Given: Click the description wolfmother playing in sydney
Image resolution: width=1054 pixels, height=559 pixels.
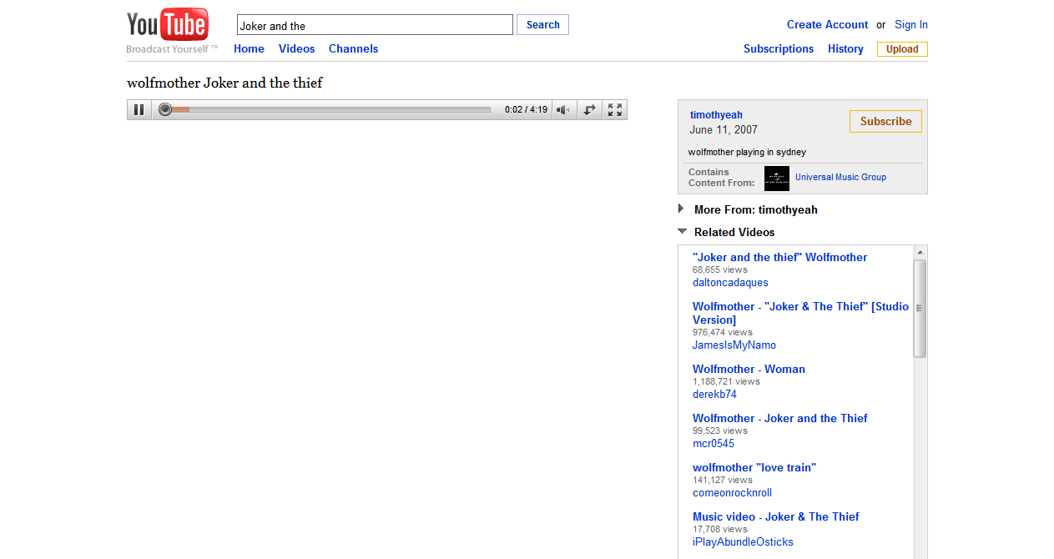Looking at the screenshot, I should click(747, 153).
